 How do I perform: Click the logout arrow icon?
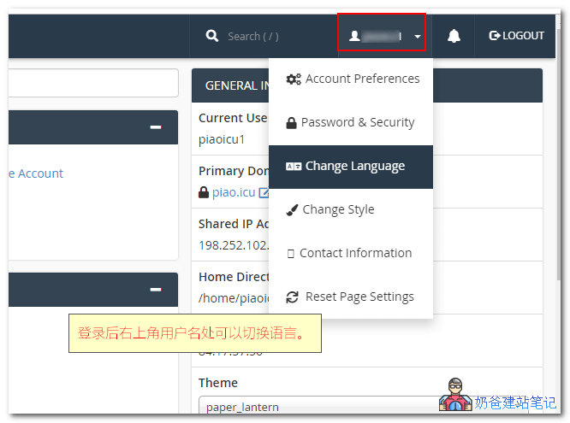(495, 36)
